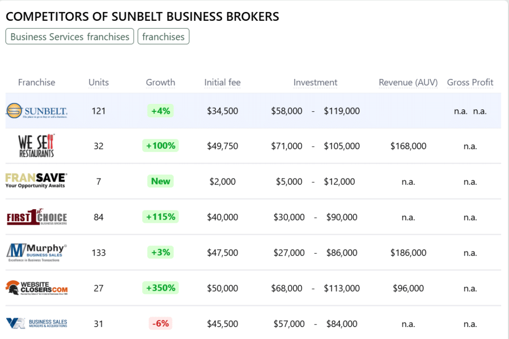The height and width of the screenshot is (339, 509).
Task: Click the +115% growth badge
Action: coord(161,217)
